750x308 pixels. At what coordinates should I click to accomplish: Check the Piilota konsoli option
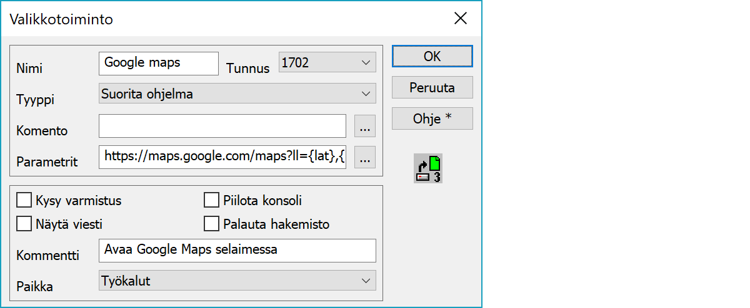212,201
